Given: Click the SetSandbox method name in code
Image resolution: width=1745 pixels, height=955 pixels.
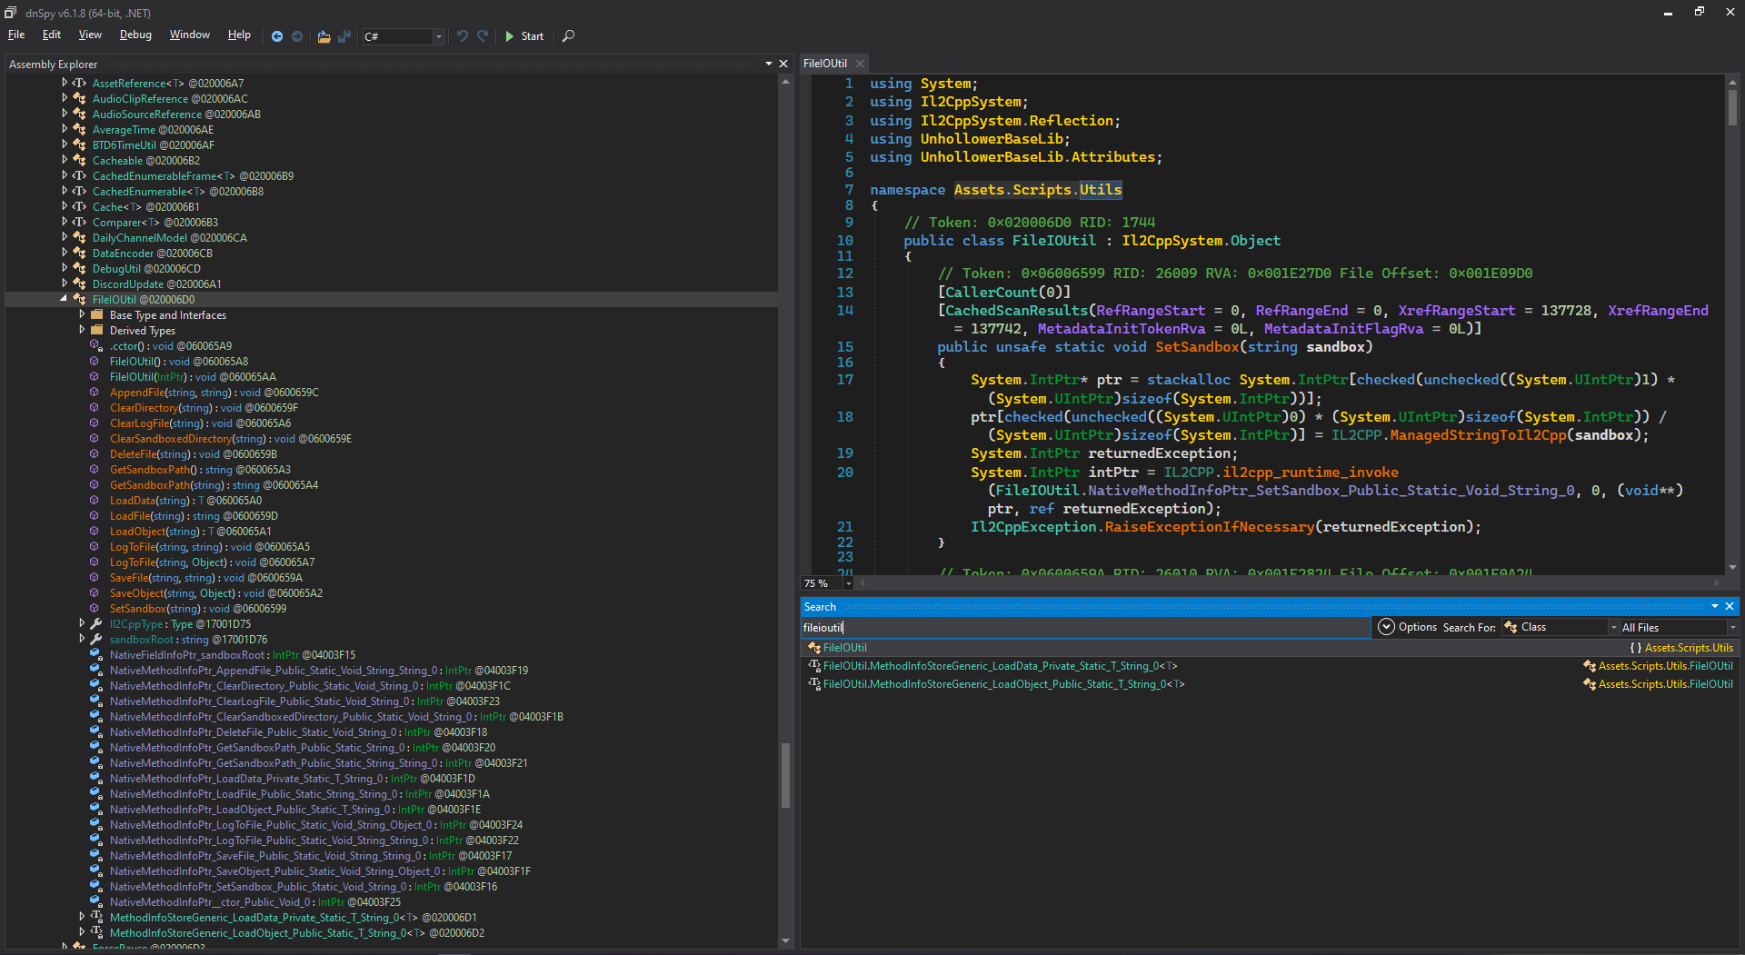Looking at the screenshot, I should pyautogui.click(x=1197, y=347).
